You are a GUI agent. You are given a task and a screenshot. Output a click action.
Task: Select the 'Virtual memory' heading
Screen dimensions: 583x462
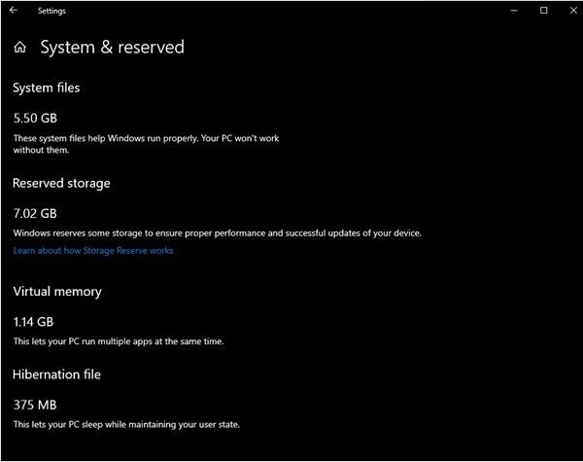[57, 292]
